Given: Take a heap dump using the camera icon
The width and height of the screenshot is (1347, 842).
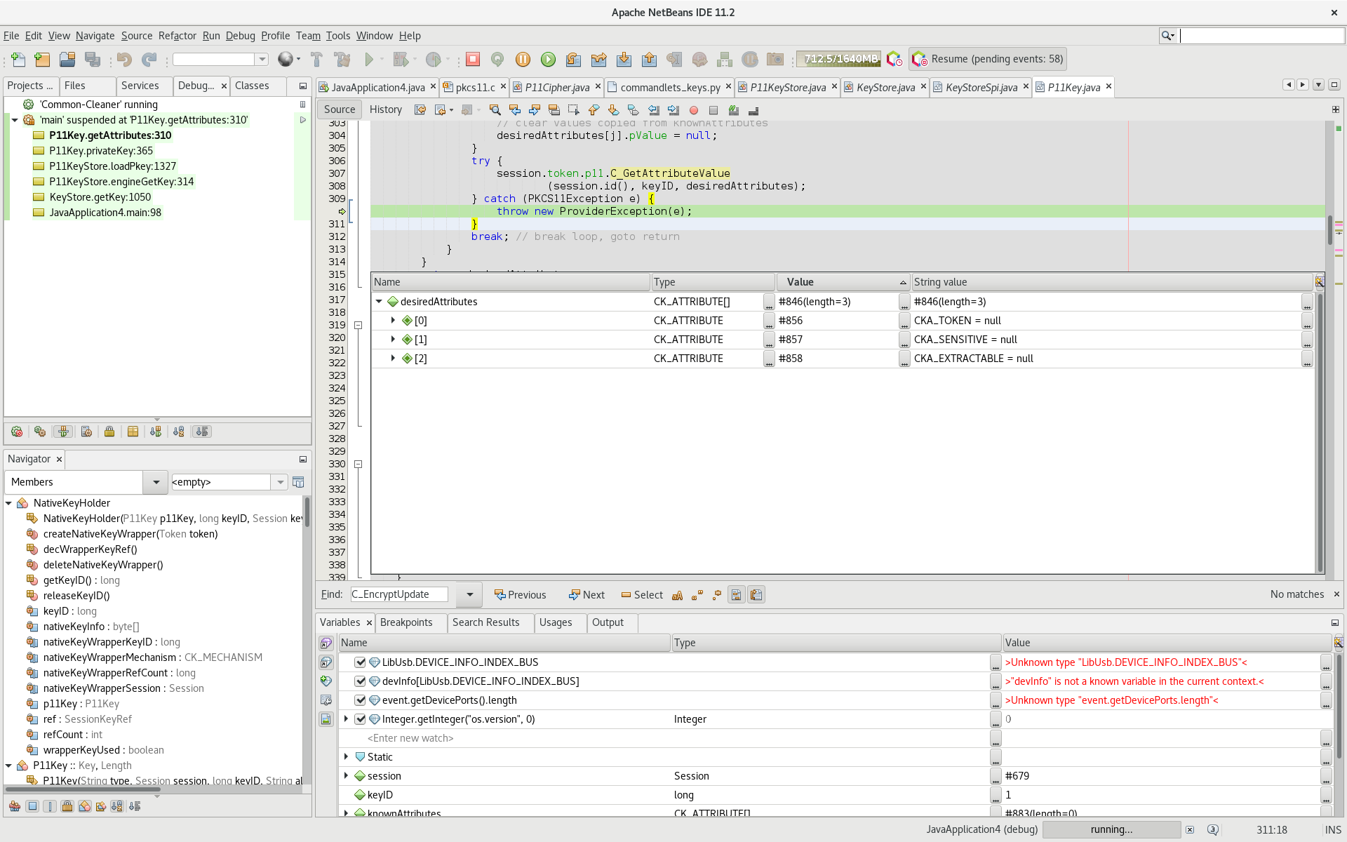Looking at the screenshot, I should [x=775, y=59].
